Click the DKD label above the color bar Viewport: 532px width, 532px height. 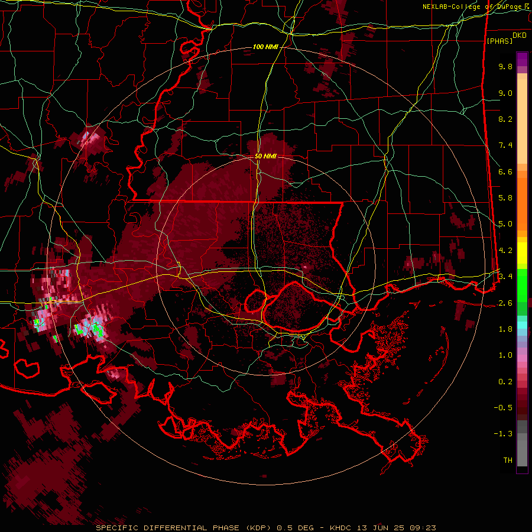coord(520,35)
